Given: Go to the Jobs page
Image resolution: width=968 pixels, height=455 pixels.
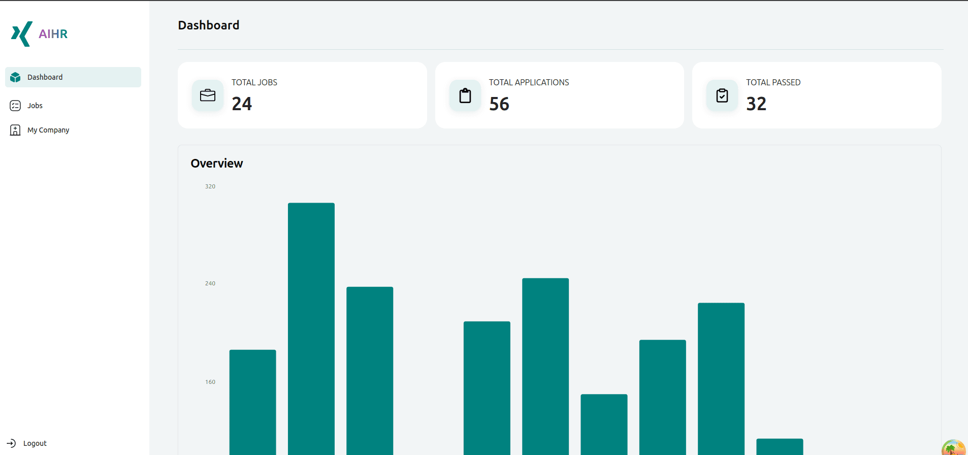Looking at the screenshot, I should (35, 106).
